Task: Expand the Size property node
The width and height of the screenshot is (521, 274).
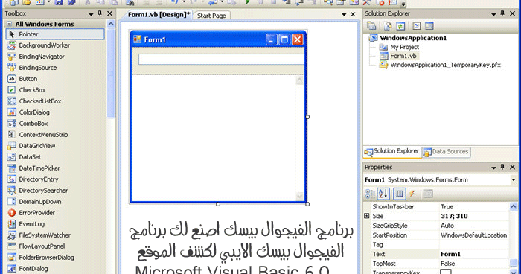Action: 367,216
